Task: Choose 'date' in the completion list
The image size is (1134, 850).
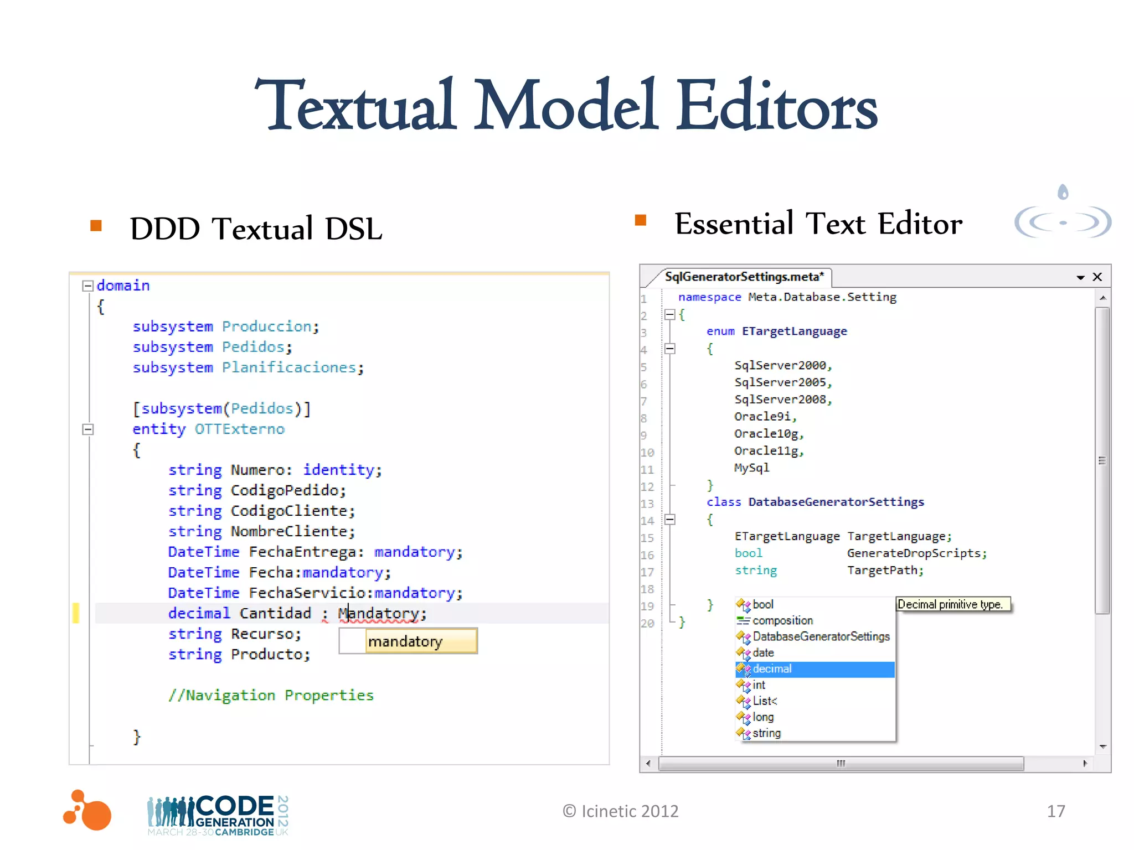Action: pos(815,652)
